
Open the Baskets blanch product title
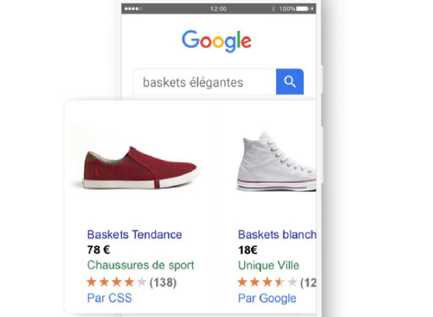point(277,235)
